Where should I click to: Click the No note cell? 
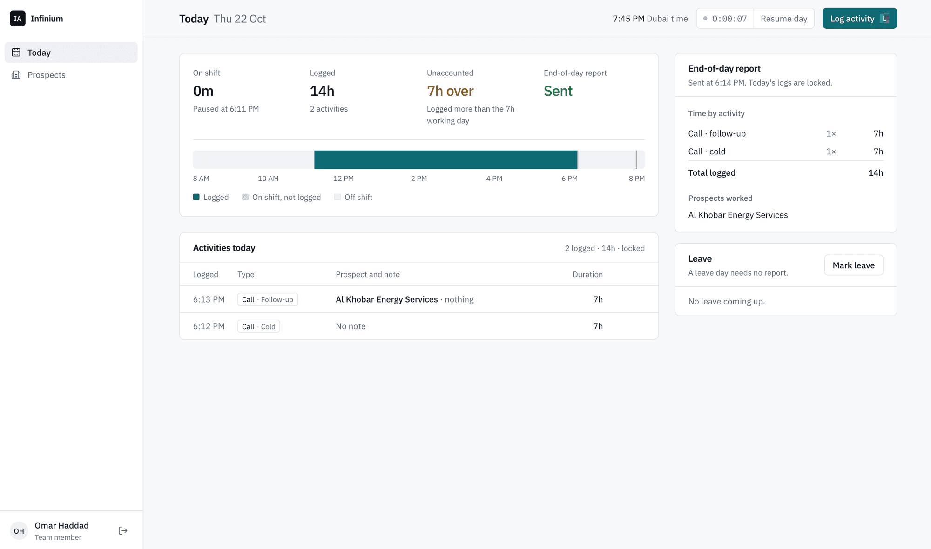[x=351, y=326]
